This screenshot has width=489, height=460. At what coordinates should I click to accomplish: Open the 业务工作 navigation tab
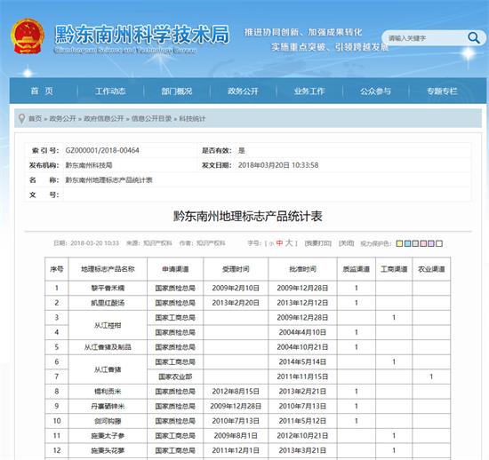309,91
